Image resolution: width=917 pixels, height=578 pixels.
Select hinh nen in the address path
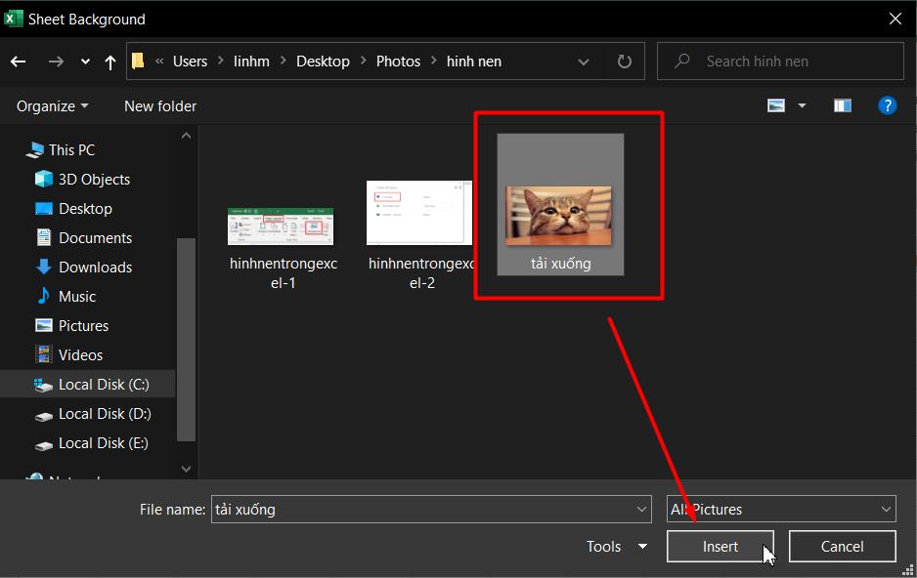[x=474, y=62]
